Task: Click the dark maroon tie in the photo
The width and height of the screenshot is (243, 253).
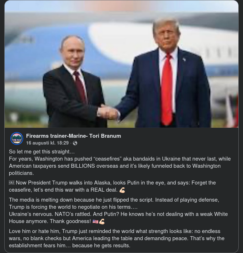Action: pos(80,87)
